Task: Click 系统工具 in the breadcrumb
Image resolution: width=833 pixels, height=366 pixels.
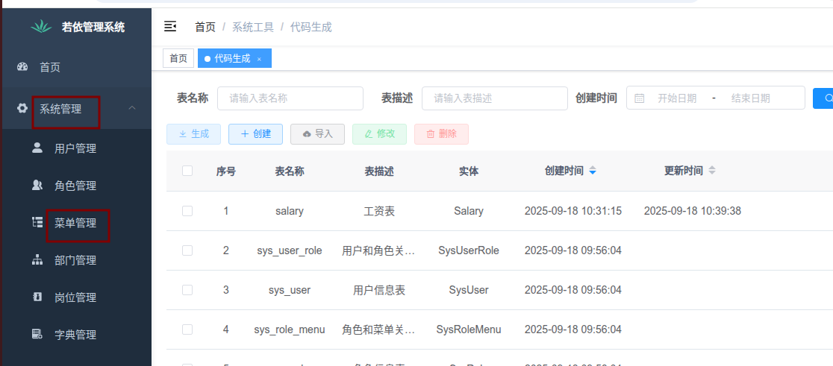Action: click(x=253, y=27)
